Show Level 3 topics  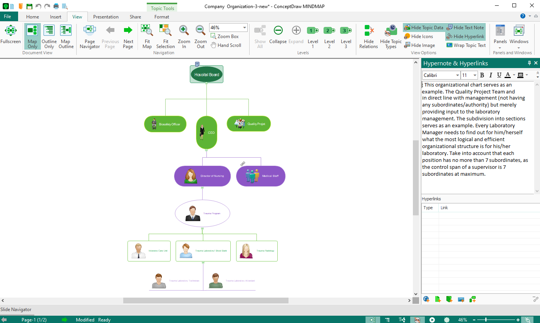click(x=346, y=37)
